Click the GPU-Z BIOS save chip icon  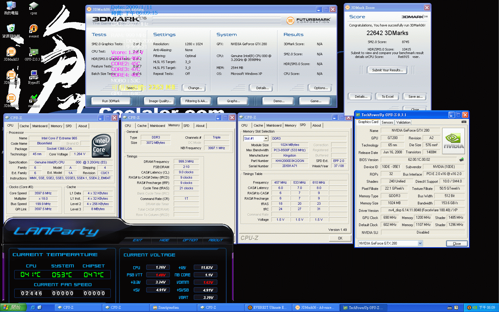462,160
